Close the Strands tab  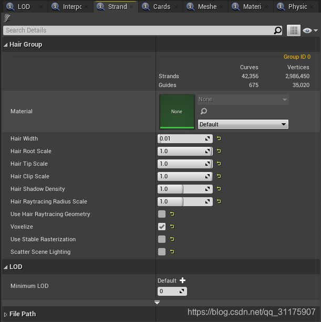pyautogui.click(x=131, y=7)
